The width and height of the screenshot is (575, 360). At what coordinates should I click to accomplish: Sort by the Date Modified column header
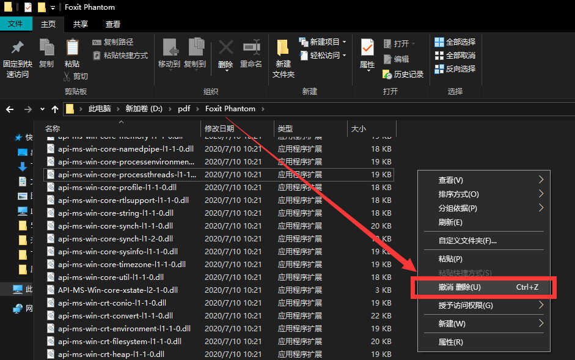pyautogui.click(x=219, y=129)
